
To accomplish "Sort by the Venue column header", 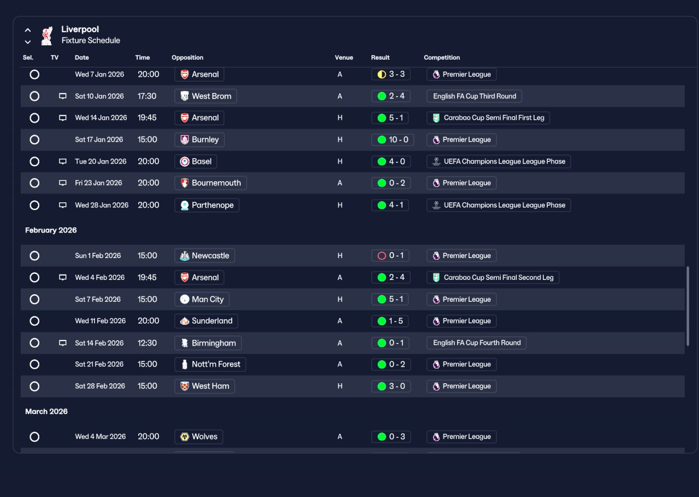I will 344,57.
